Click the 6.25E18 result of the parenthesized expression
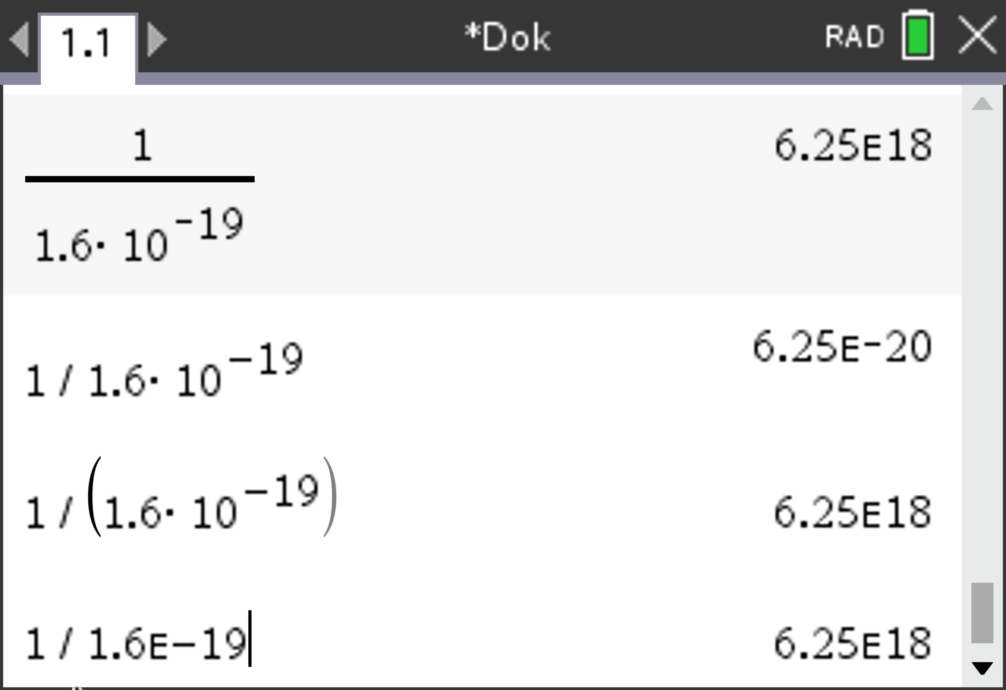This screenshot has height=690, width=1006. tap(853, 513)
